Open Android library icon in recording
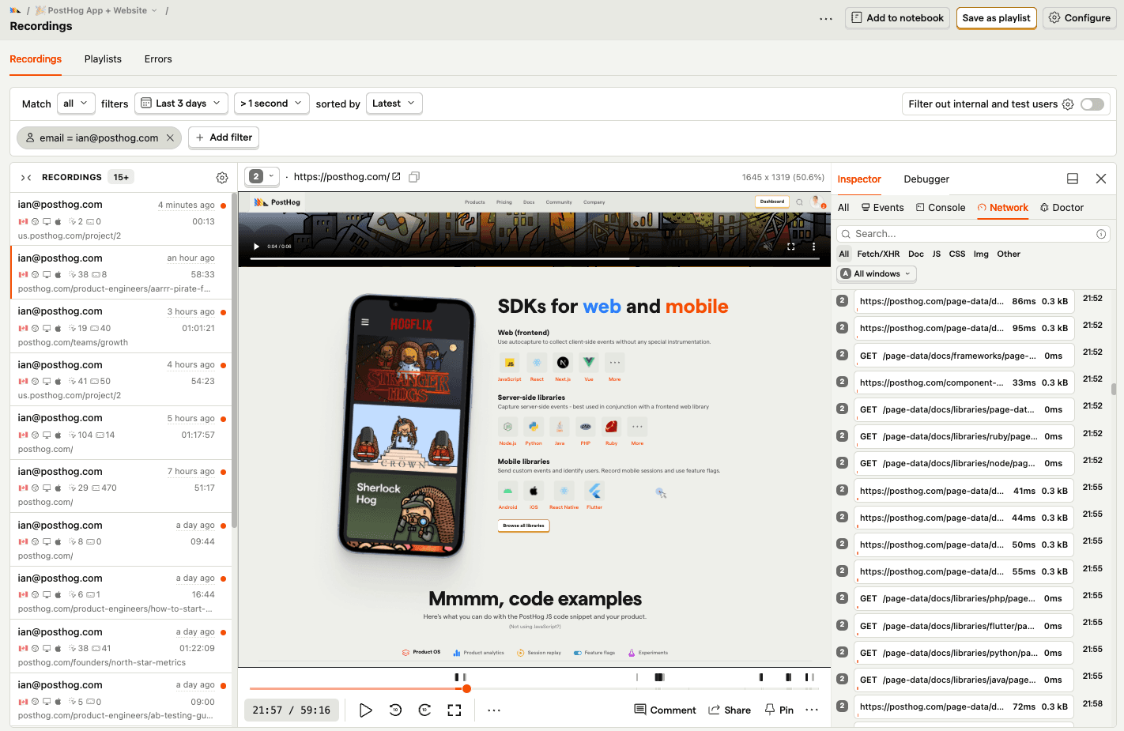The height and width of the screenshot is (731, 1124). pyautogui.click(x=508, y=491)
